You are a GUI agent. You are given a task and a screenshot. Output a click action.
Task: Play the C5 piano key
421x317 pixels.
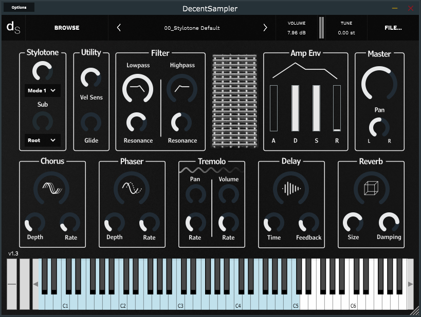coord(296,303)
